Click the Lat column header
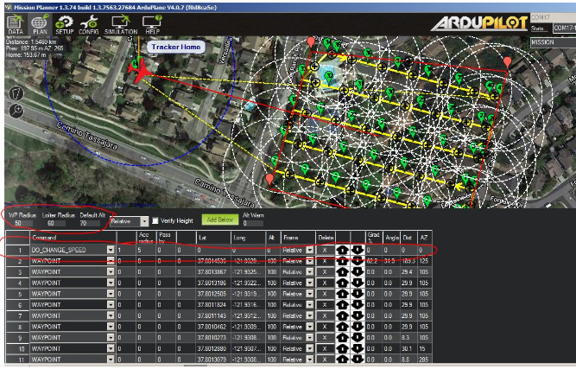This screenshot has height=382, width=576. point(213,238)
